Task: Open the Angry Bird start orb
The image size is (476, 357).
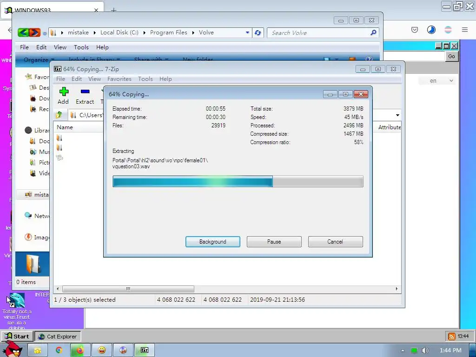Action: click(13, 349)
